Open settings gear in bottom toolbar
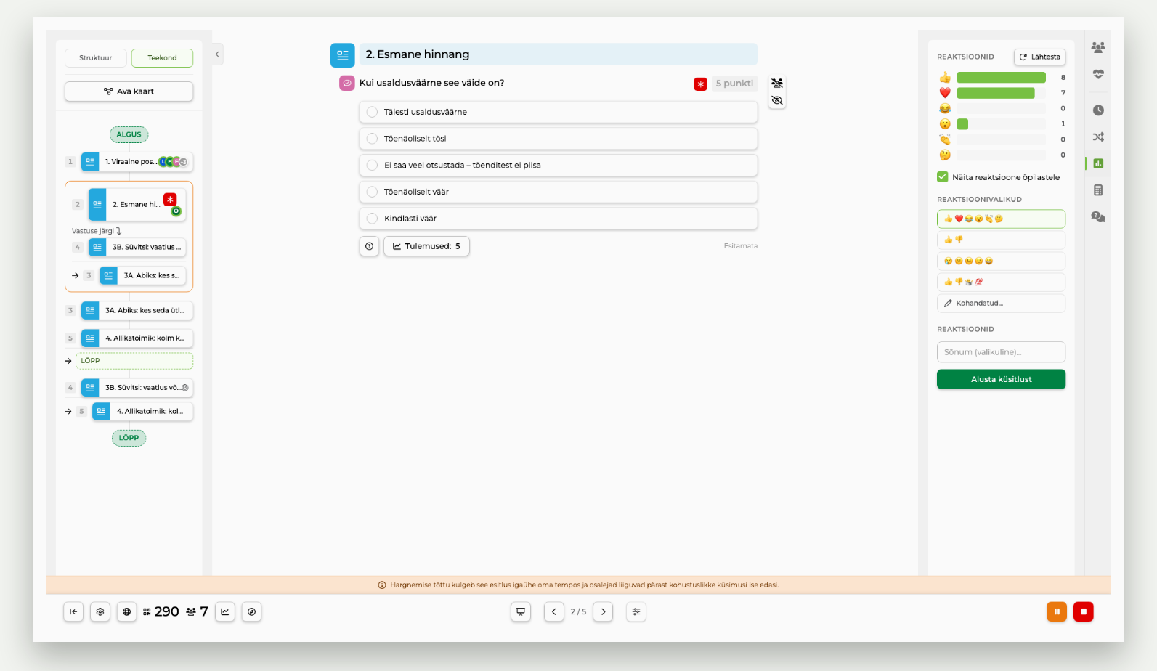Viewport: 1157px width, 671px height. (100, 611)
